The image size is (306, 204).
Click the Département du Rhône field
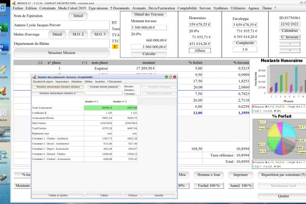(x=62, y=44)
